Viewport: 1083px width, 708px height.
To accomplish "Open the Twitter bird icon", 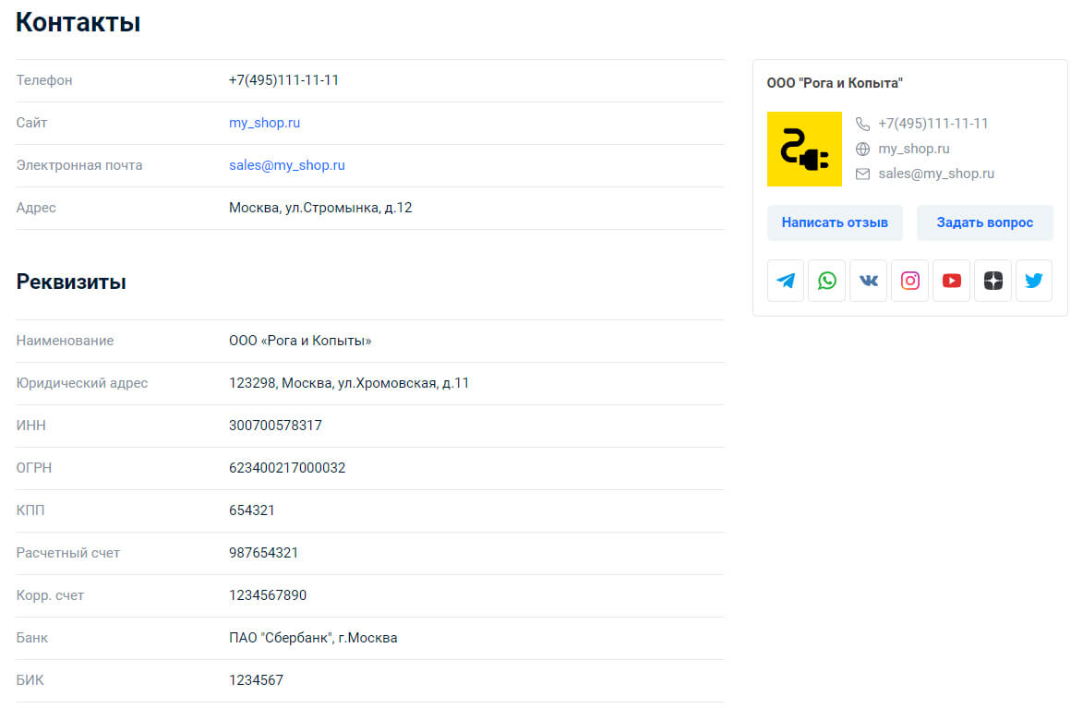I will (1034, 281).
